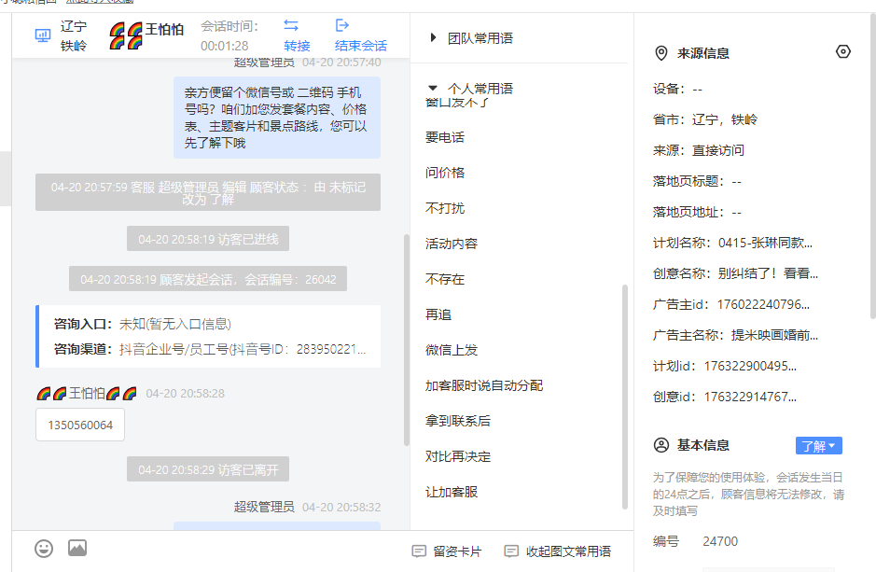This screenshot has height=572, width=876.
Task: Select the 要电话 quick phrase
Action: click(445, 137)
